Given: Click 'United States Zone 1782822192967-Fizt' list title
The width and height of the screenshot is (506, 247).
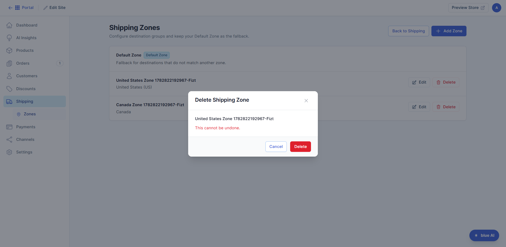Looking at the screenshot, I should click(156, 80).
